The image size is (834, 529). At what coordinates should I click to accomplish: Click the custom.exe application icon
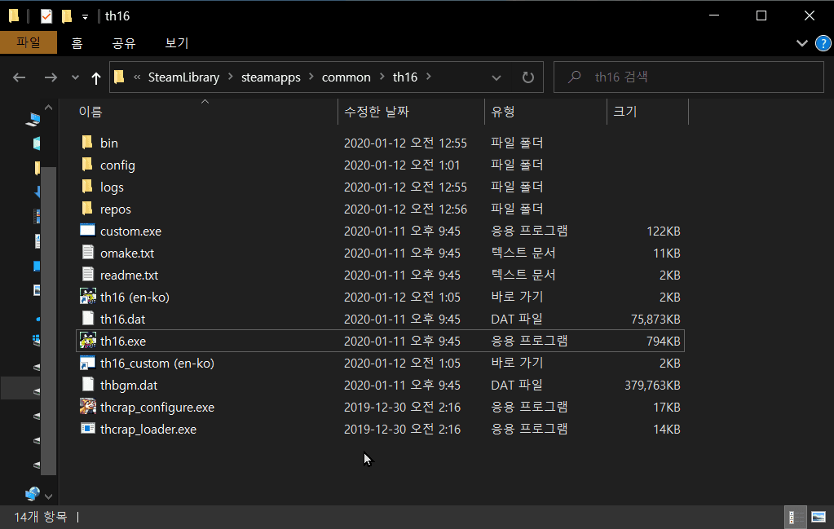(87, 230)
